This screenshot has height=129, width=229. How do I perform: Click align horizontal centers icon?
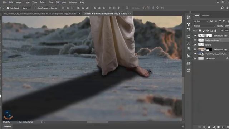tap(83, 8)
